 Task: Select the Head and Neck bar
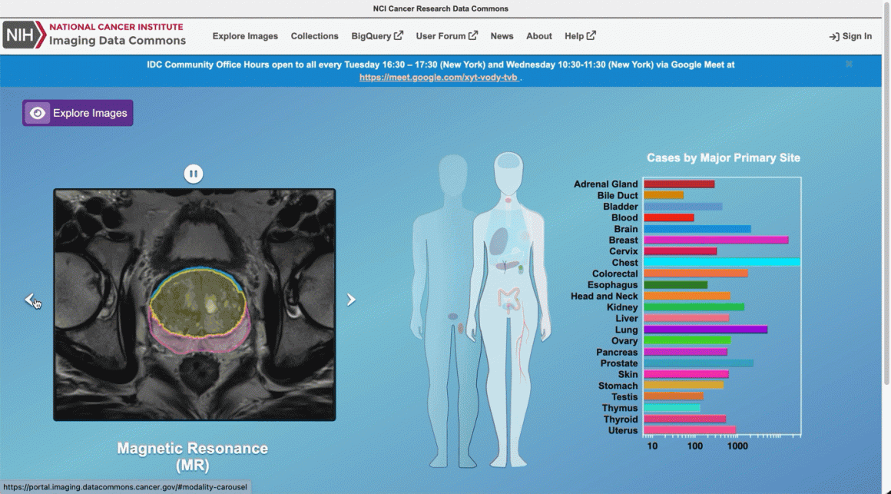point(687,297)
